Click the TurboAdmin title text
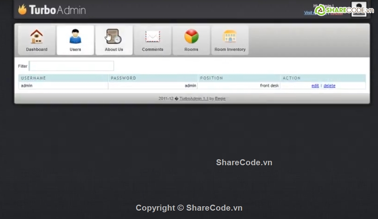Screen dimensions: 378x219 coord(57,10)
